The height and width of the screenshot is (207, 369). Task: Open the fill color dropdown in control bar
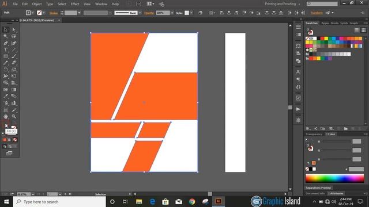tap(33, 13)
